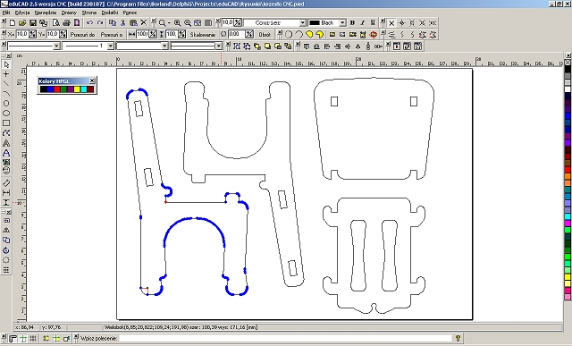Viewport: 572px width, 346px height.
Task: Select the crosshair point tool
Action: point(6,74)
